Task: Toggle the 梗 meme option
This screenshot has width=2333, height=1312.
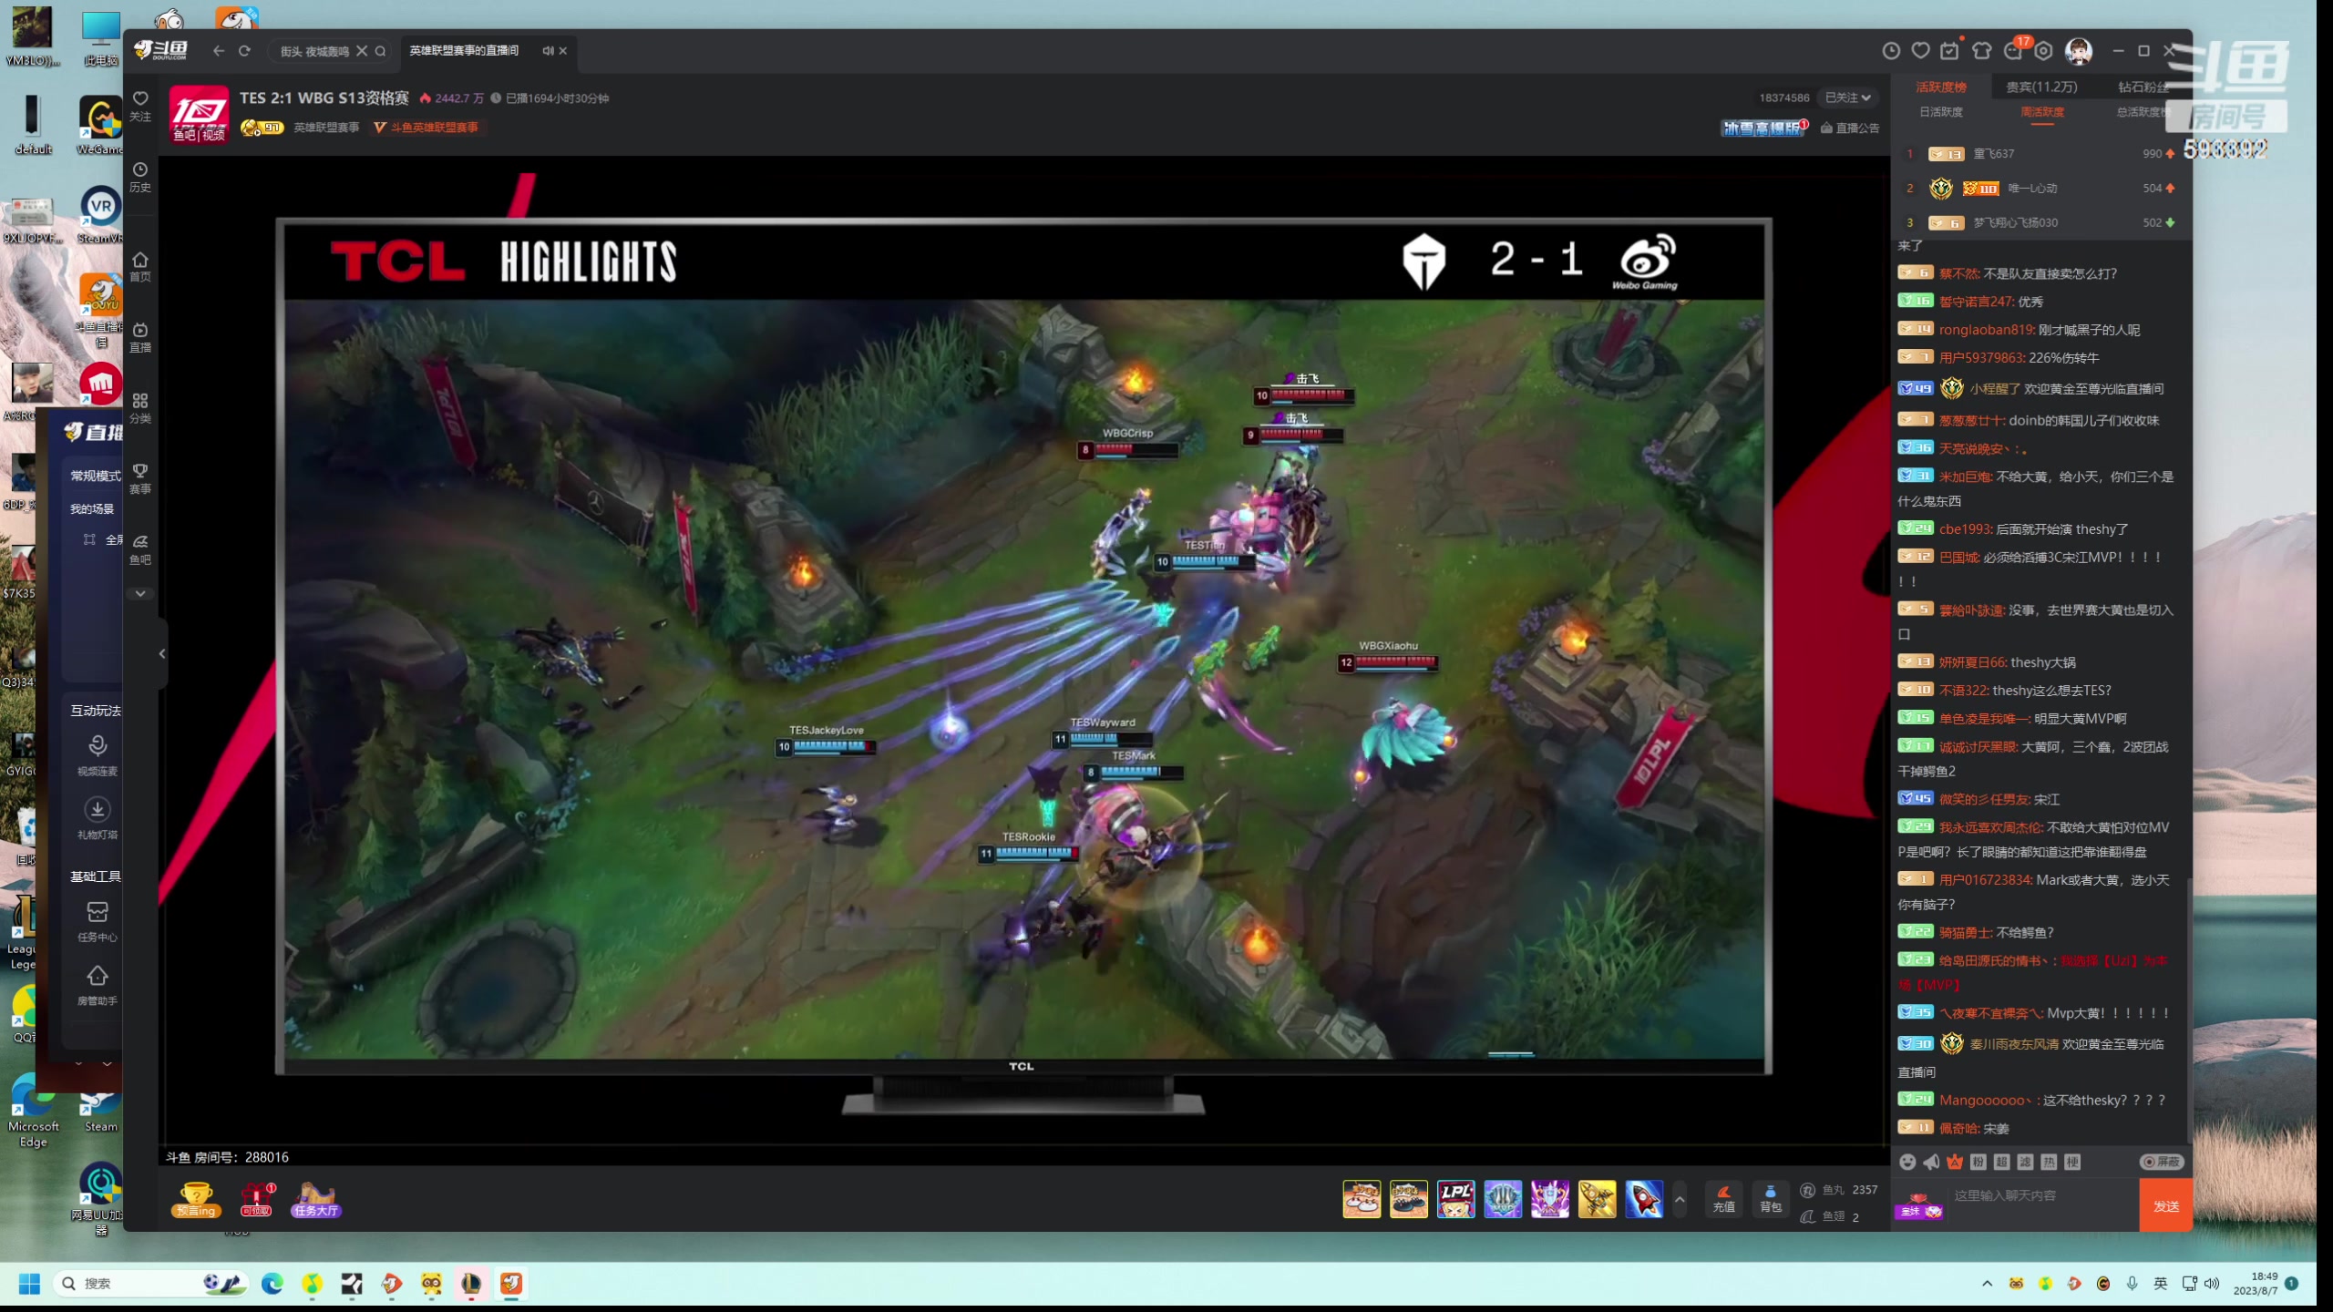Action: point(2072,1162)
